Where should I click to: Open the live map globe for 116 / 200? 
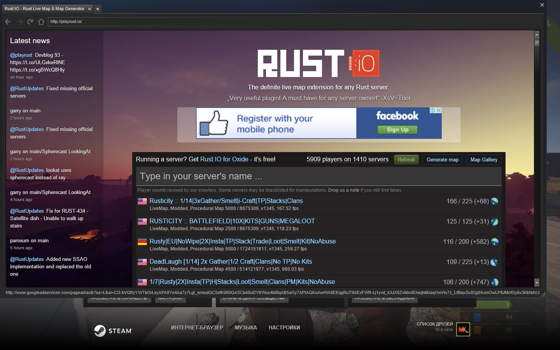point(495,241)
